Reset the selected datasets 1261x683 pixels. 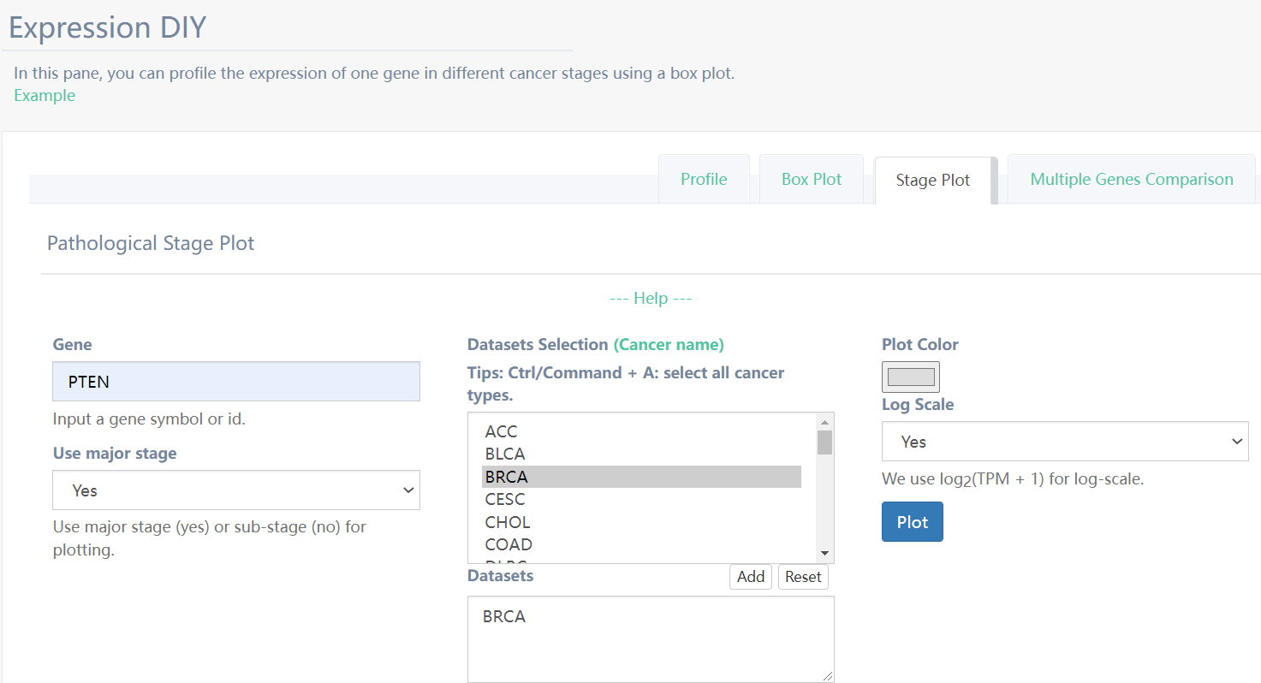coord(803,577)
